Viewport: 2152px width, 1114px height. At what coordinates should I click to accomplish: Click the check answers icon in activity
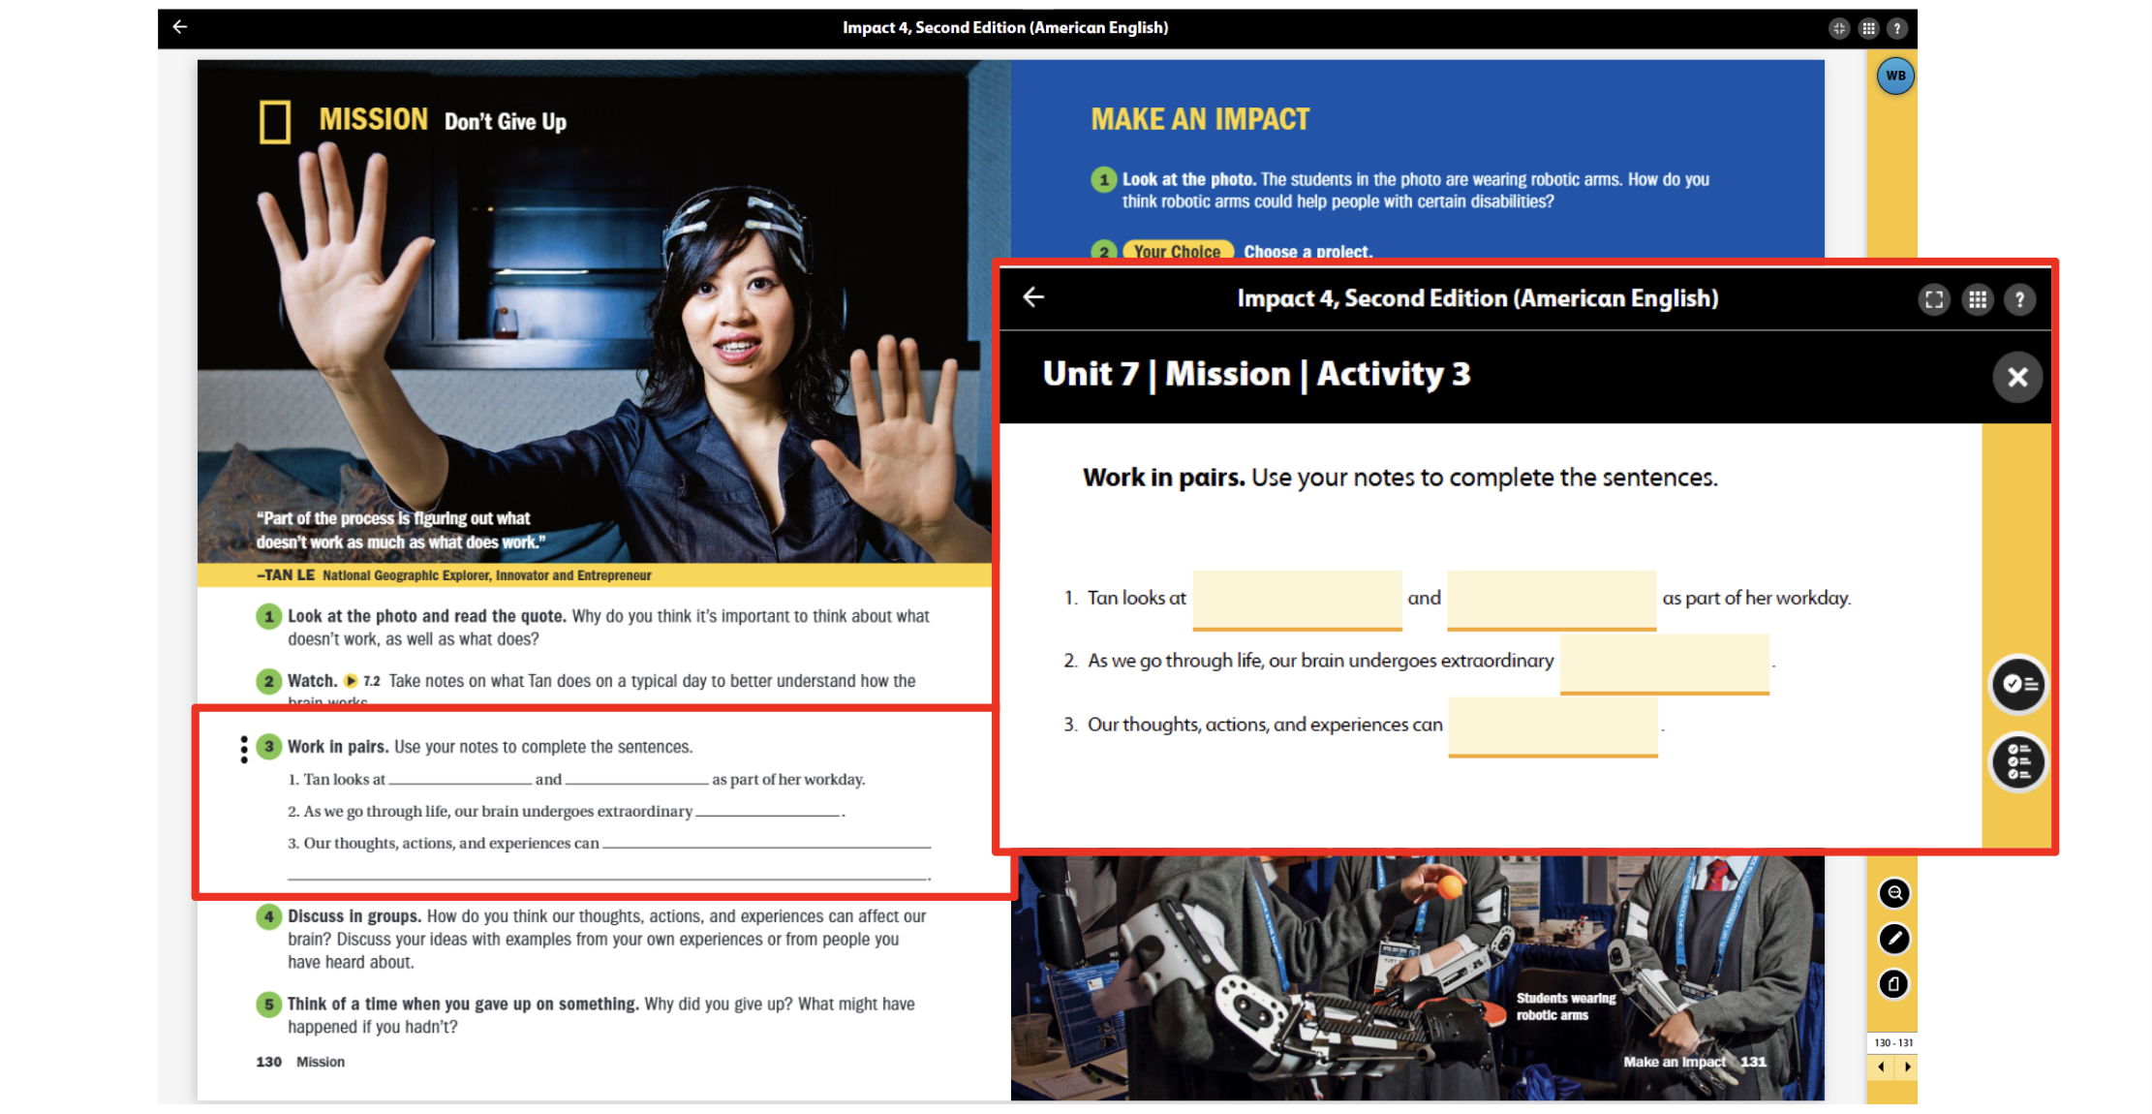point(2019,685)
